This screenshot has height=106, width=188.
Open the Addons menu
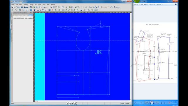click(x=53, y=5)
